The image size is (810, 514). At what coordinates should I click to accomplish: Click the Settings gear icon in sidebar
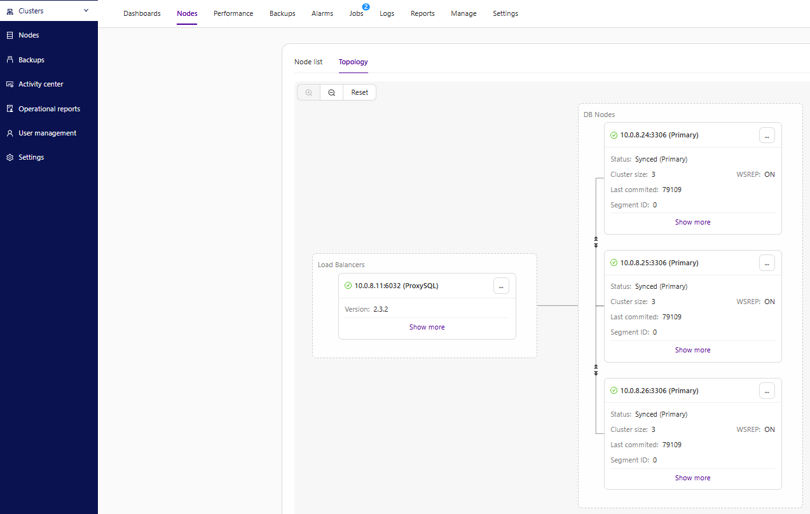[10, 157]
